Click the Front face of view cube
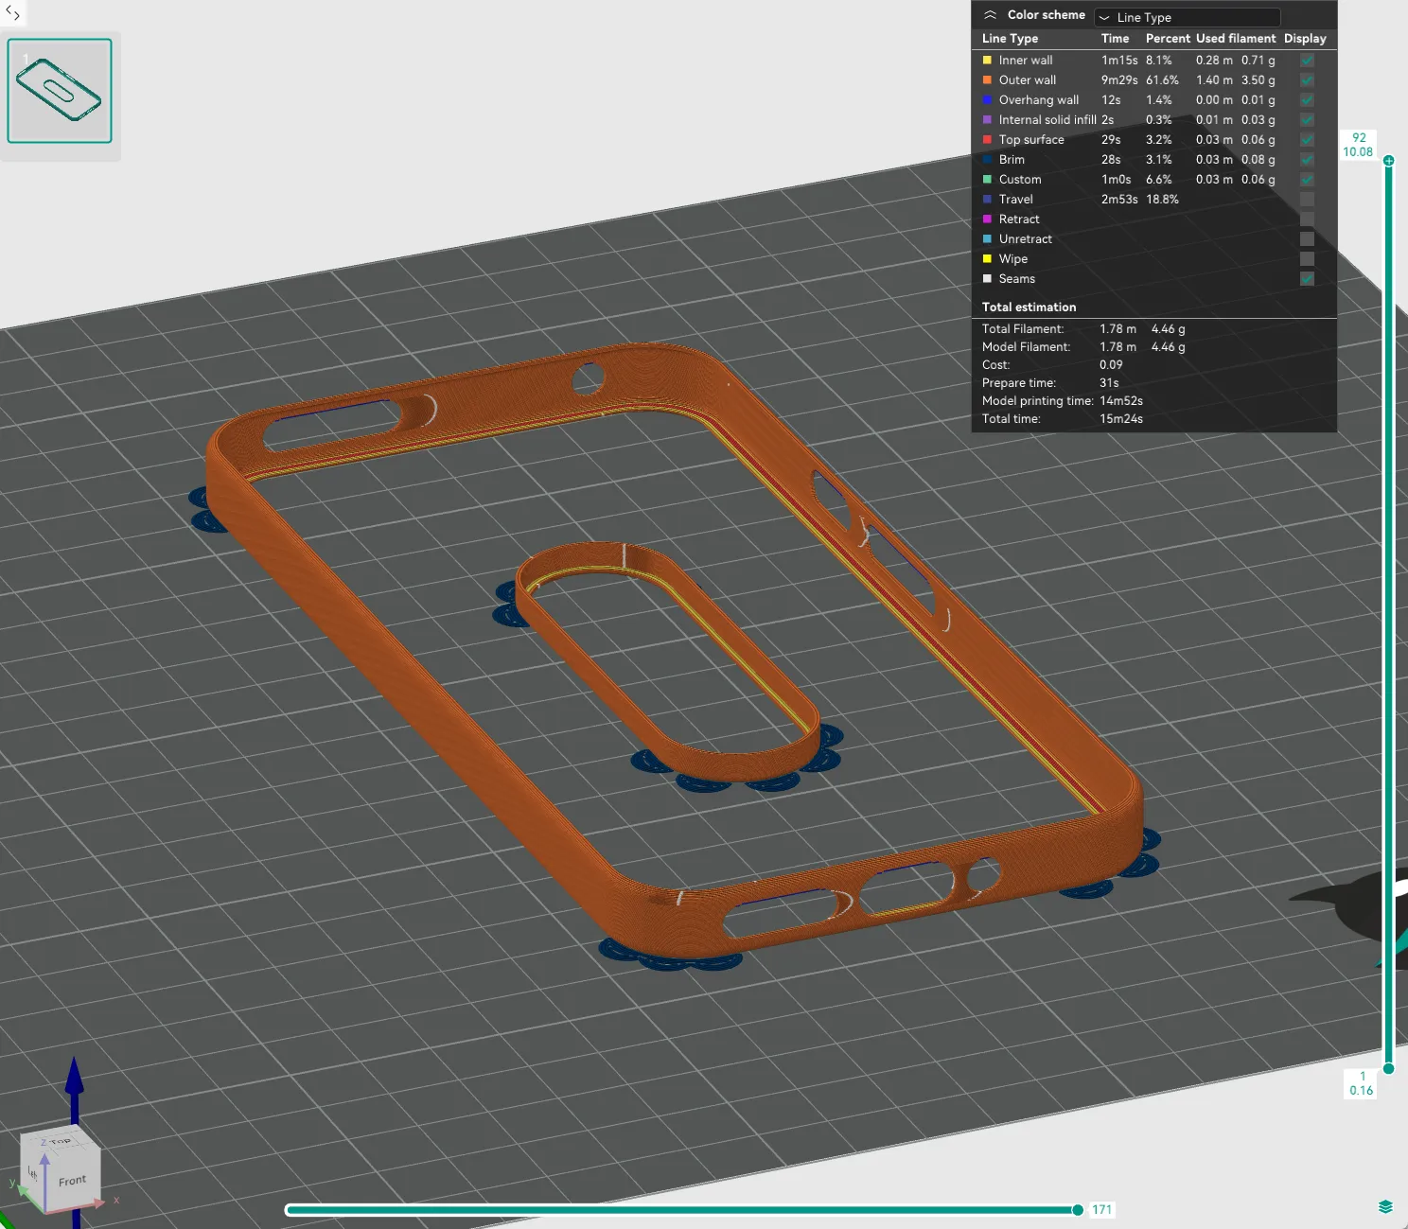Image resolution: width=1408 pixels, height=1229 pixels. point(72,1181)
